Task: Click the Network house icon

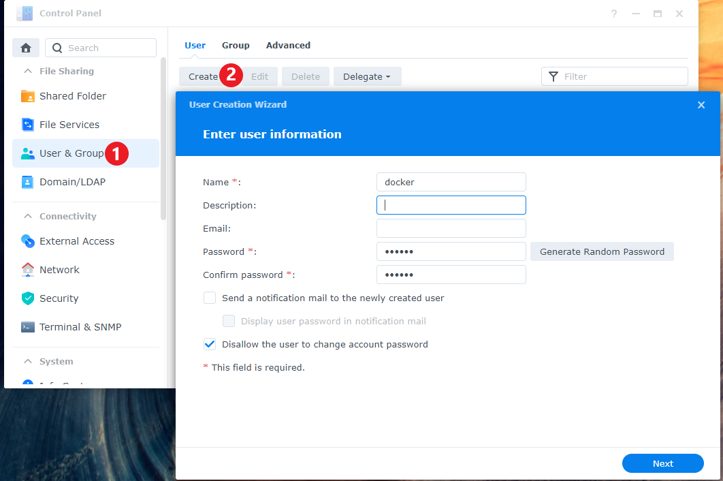Action: [28, 270]
